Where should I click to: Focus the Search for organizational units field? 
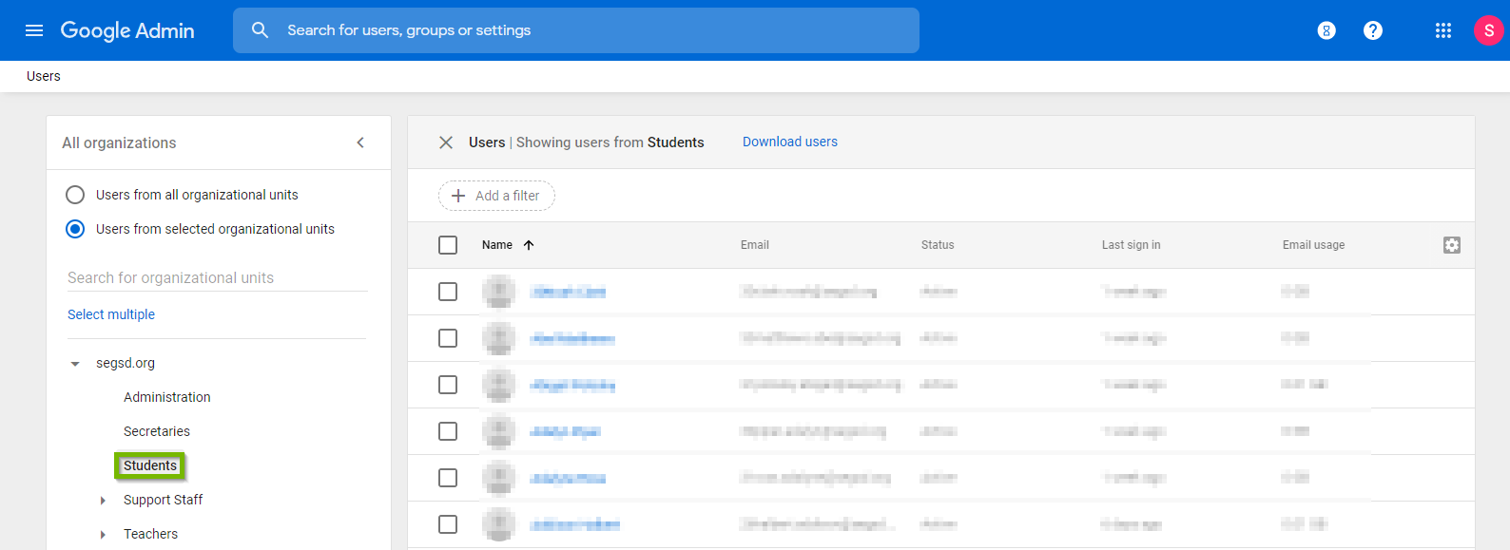[x=217, y=277]
